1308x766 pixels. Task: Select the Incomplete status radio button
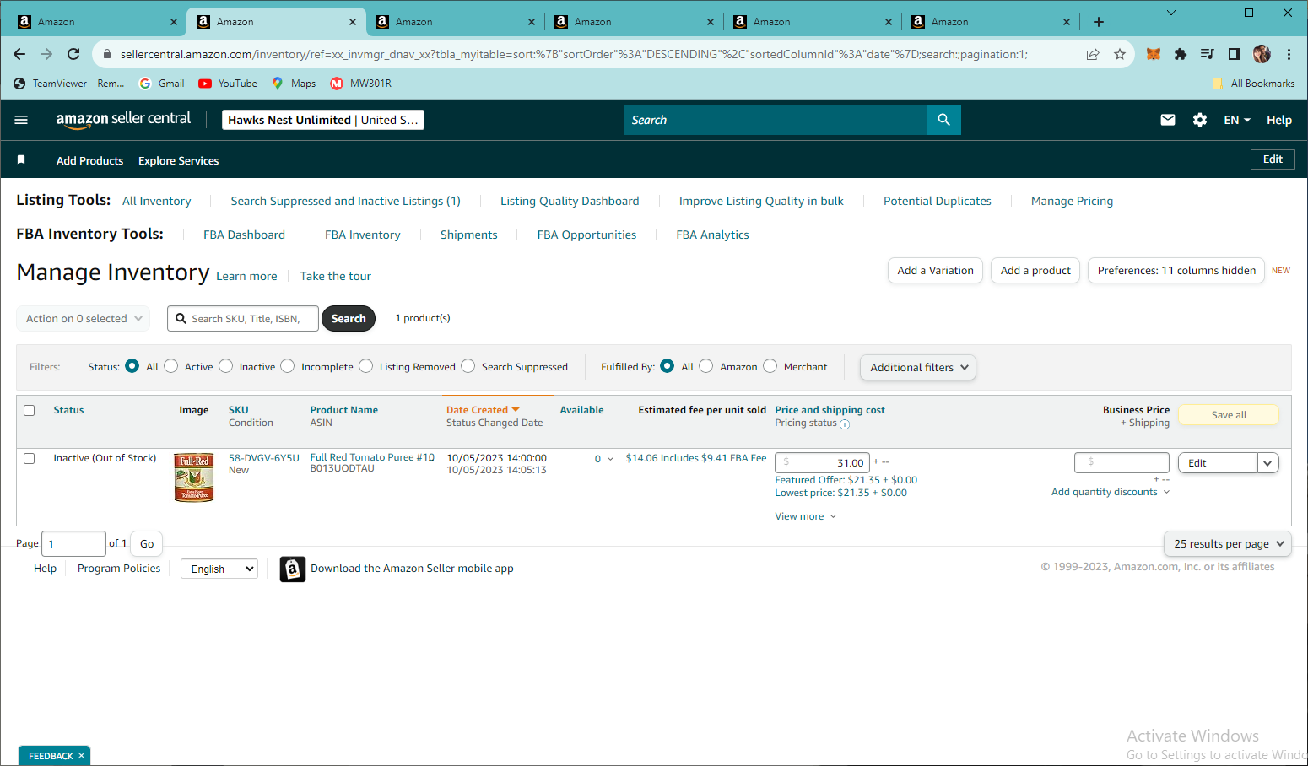click(288, 366)
